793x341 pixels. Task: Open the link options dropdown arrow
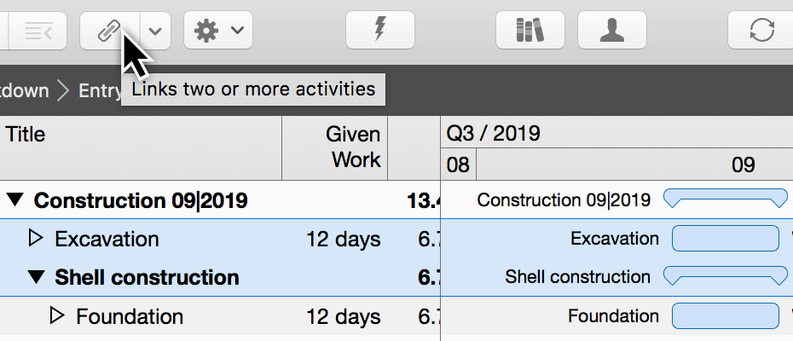coord(155,31)
